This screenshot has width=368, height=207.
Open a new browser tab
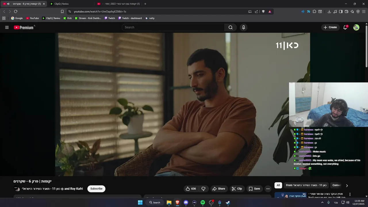click(145, 4)
